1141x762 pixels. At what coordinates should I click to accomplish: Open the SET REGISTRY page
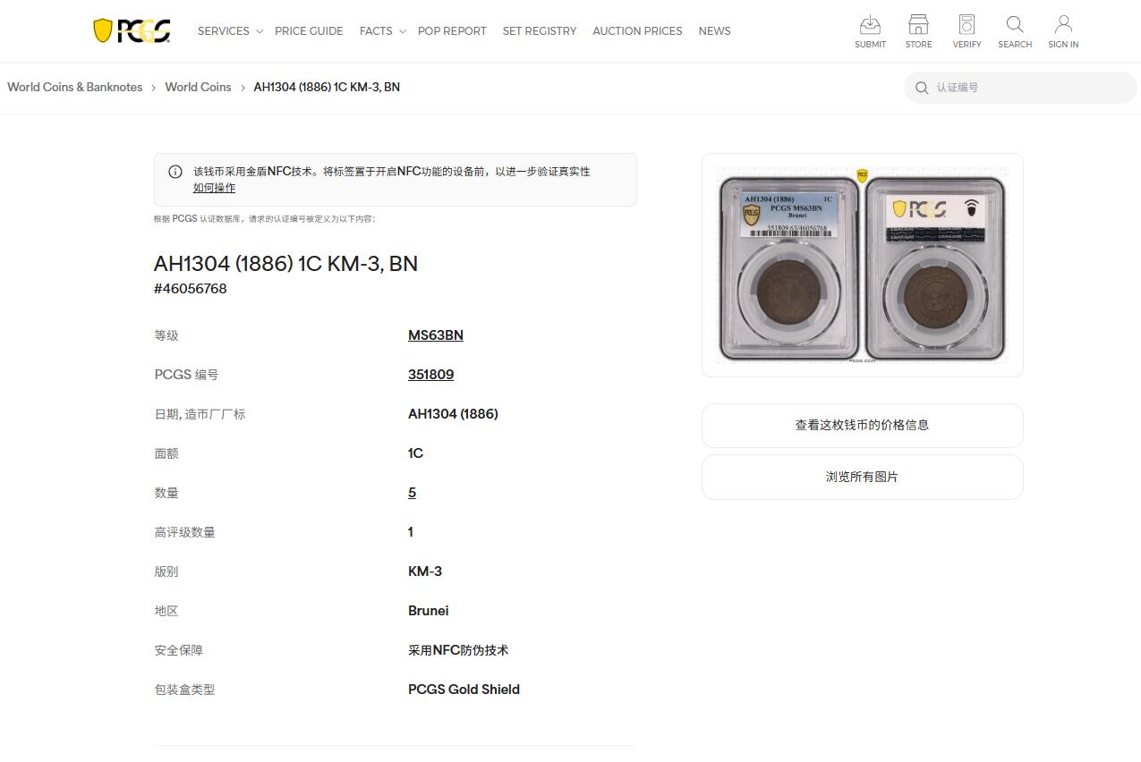(540, 30)
